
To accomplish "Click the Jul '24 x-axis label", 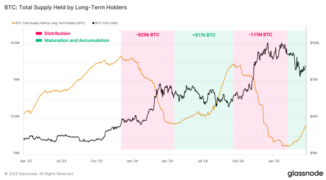I will coord(203,161).
